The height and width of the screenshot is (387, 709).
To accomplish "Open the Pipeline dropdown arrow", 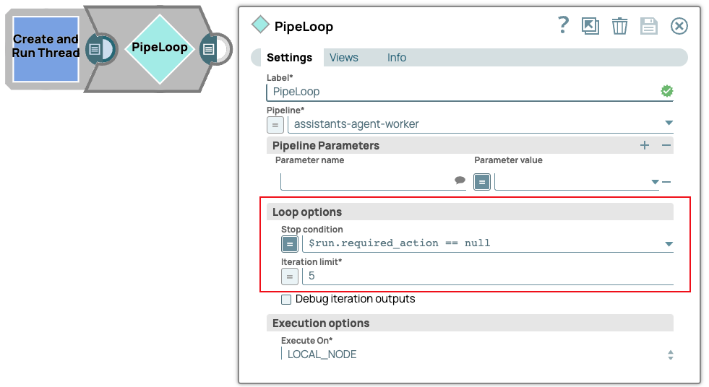I will click(x=669, y=123).
